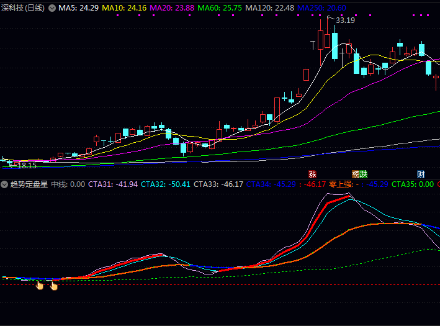
Task: Click the 财 financial event marker
Action: [x=421, y=174]
